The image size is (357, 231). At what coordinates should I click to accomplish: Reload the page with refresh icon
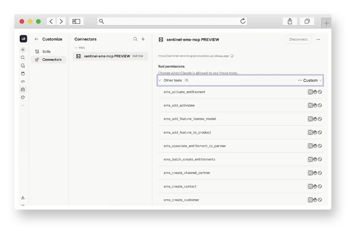point(243,21)
